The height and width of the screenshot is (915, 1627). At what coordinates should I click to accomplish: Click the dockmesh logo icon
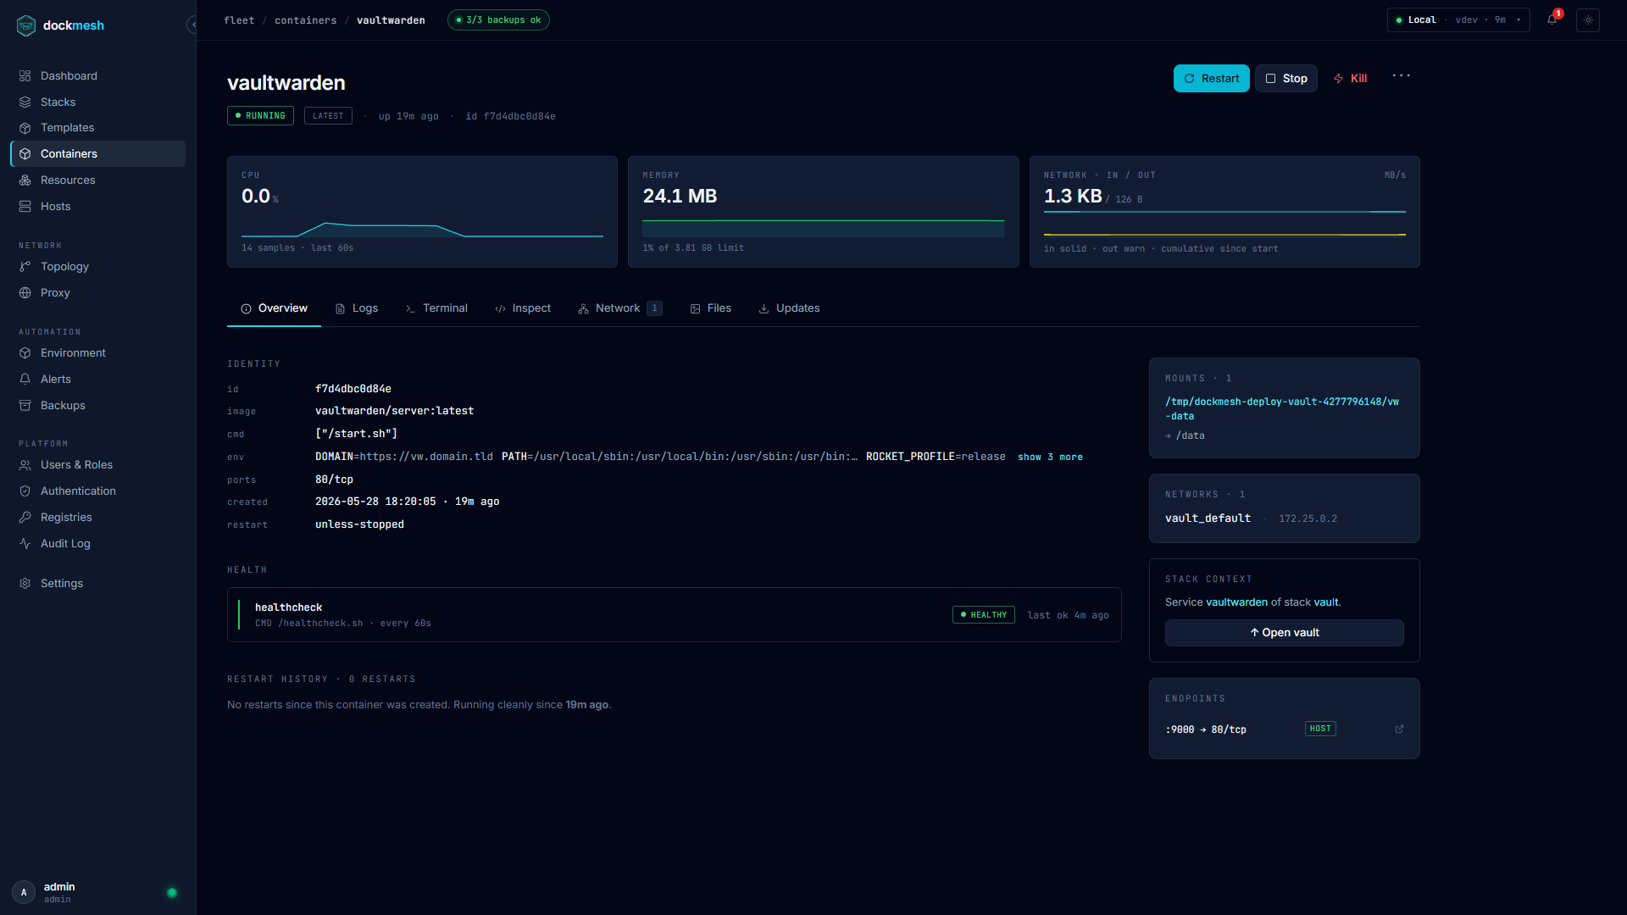26,25
